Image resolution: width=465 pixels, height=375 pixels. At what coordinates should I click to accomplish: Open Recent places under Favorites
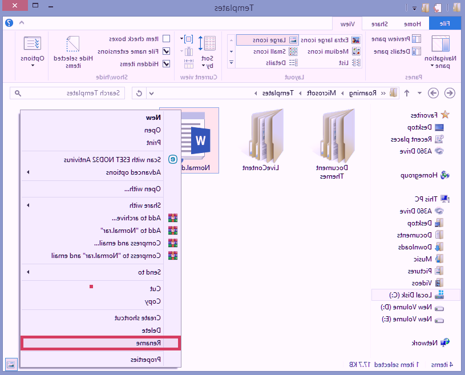417,139
